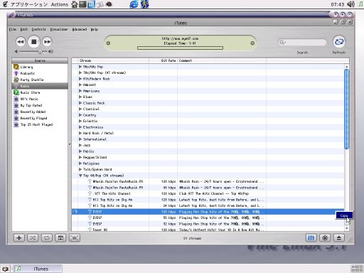
Task: Open the Help menu
Action: (95, 29)
